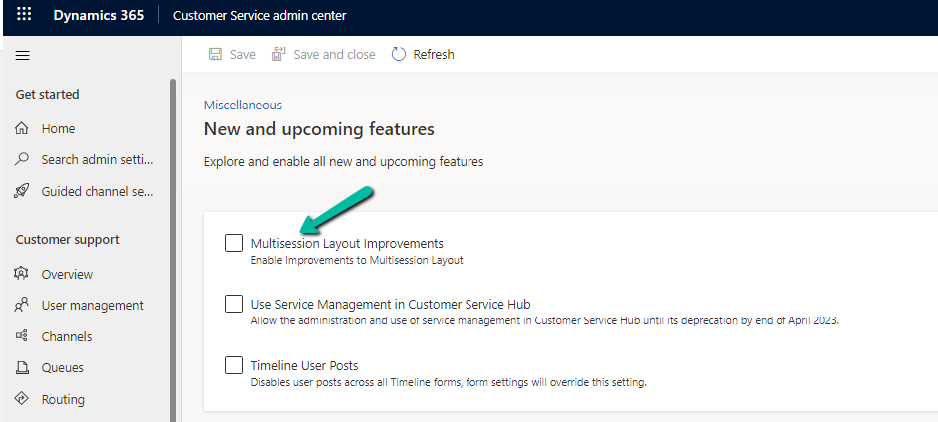Refresh the page using Refresh button
938x422 pixels.
(x=423, y=55)
